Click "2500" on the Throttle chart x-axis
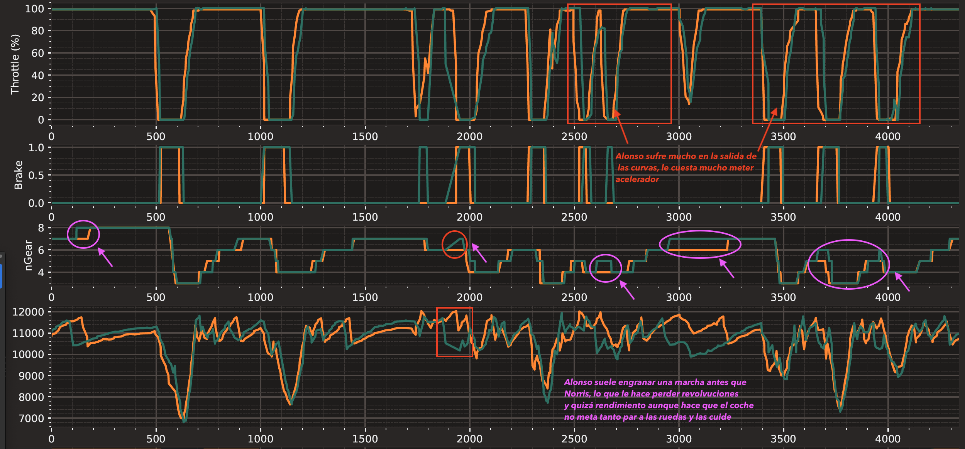 pyautogui.click(x=574, y=137)
